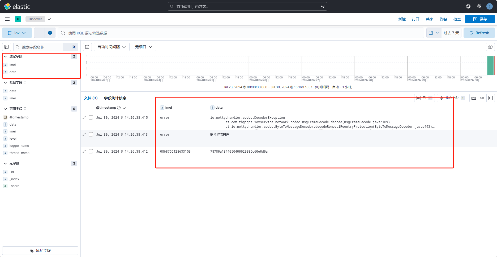Enter full screen for document table
Screen dimensions: 497x257
click(x=491, y=98)
